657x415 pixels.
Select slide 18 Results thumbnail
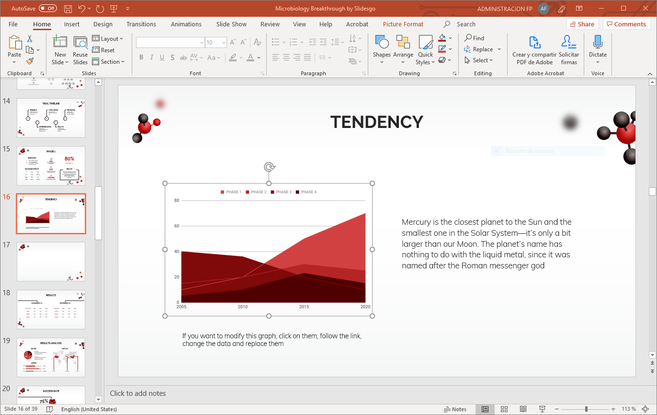pos(51,309)
